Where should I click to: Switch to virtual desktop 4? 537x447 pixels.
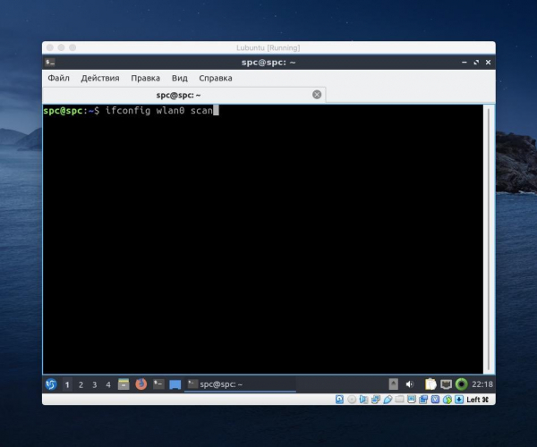coord(108,384)
